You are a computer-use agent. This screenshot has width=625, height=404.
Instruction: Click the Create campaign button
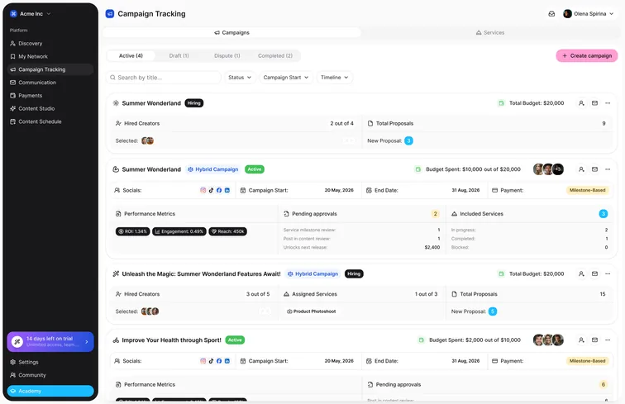(587, 56)
